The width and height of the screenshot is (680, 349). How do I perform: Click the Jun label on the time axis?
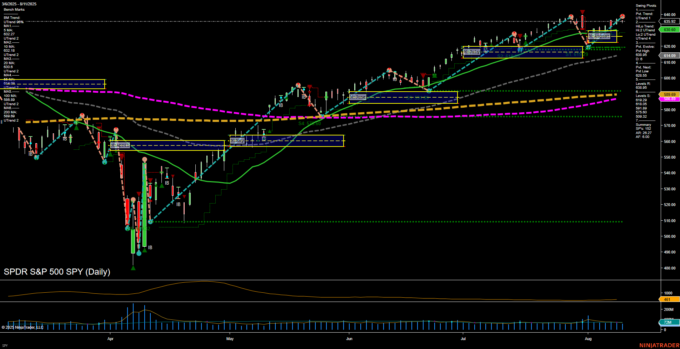pos(349,339)
